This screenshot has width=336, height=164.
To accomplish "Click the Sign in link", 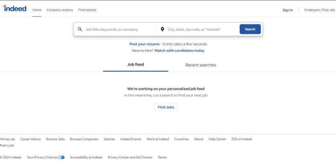I will [x=287, y=10].
